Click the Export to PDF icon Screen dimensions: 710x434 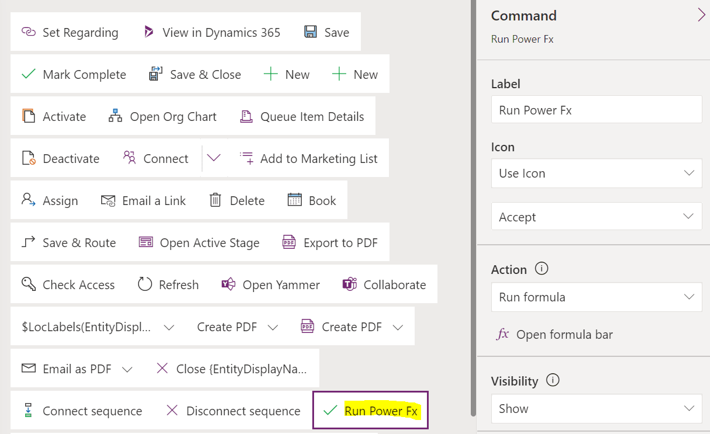point(289,242)
